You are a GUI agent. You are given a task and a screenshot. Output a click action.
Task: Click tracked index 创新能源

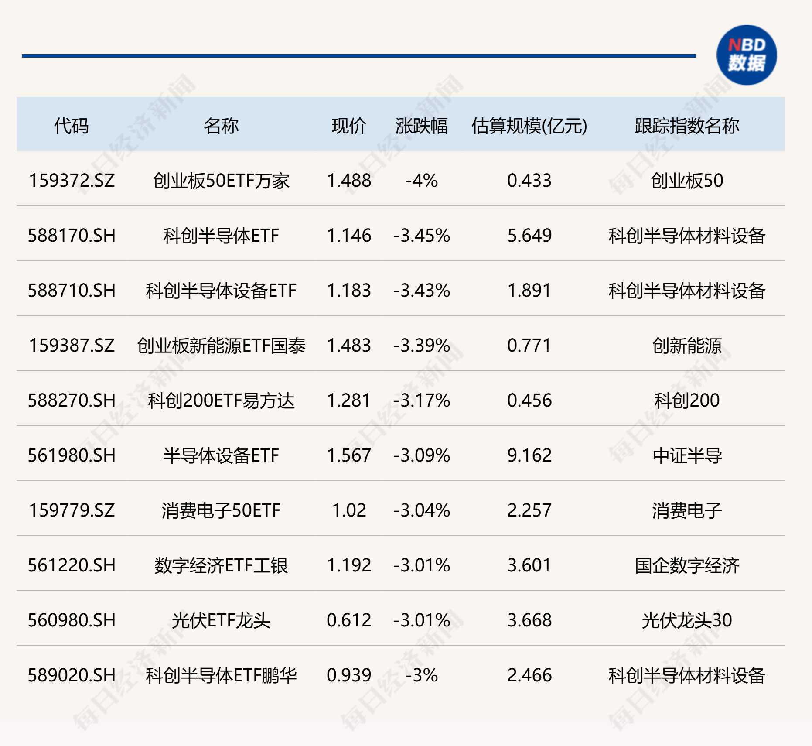(687, 346)
